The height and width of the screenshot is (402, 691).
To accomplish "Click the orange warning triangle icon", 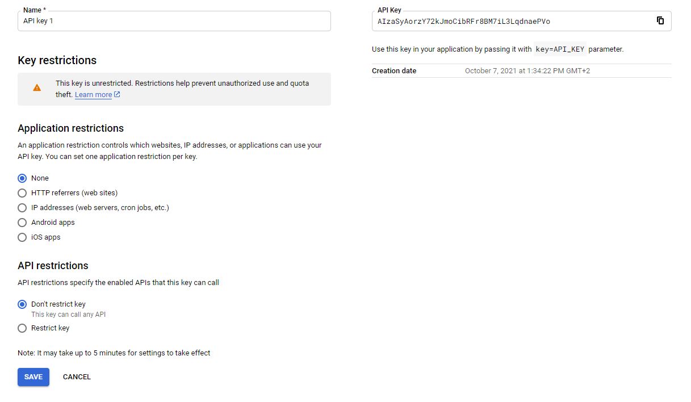I will 37,88.
